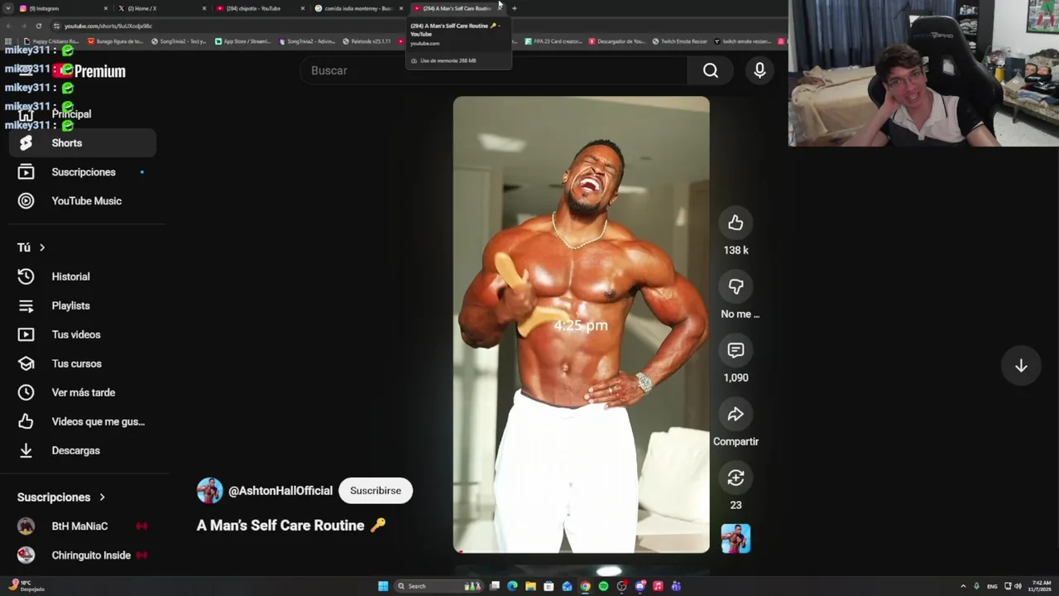Open the FIFA 23 Card creator bookmark
The height and width of the screenshot is (596, 1059).
(554, 41)
